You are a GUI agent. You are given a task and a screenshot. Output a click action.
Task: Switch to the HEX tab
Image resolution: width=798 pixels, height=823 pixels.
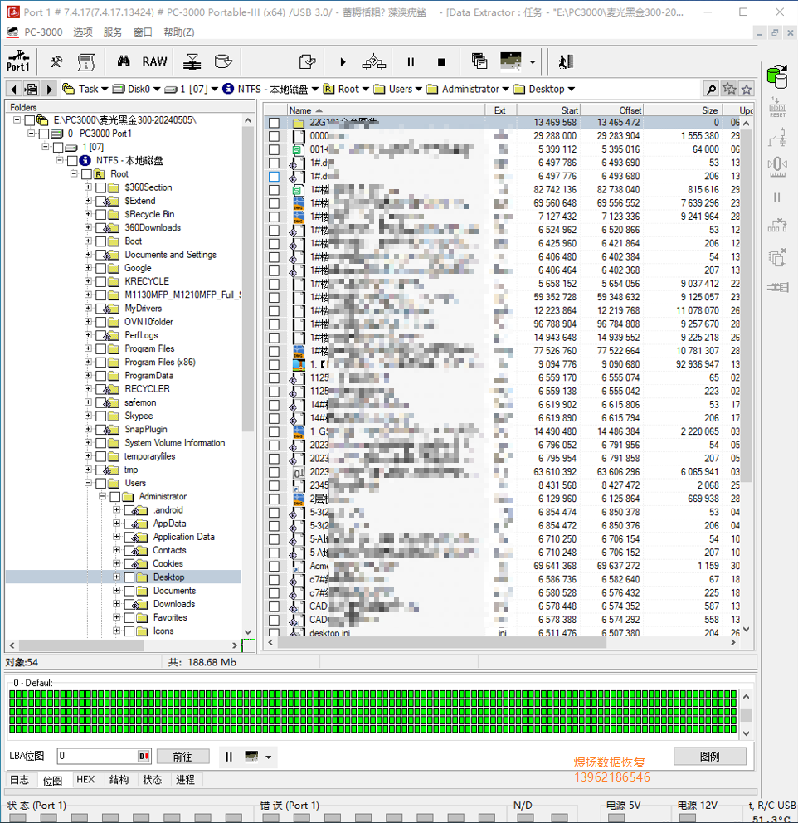coord(85,779)
